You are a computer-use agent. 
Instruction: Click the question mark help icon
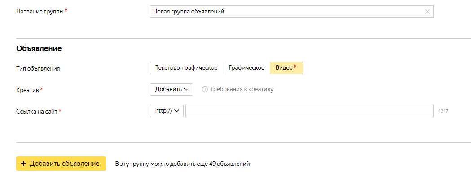tap(205, 89)
